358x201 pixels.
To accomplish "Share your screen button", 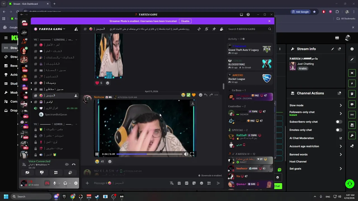I will coord(42,173).
